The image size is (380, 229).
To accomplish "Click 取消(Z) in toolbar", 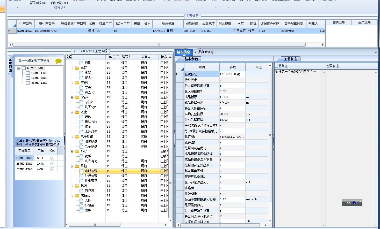I will (59, 7).
